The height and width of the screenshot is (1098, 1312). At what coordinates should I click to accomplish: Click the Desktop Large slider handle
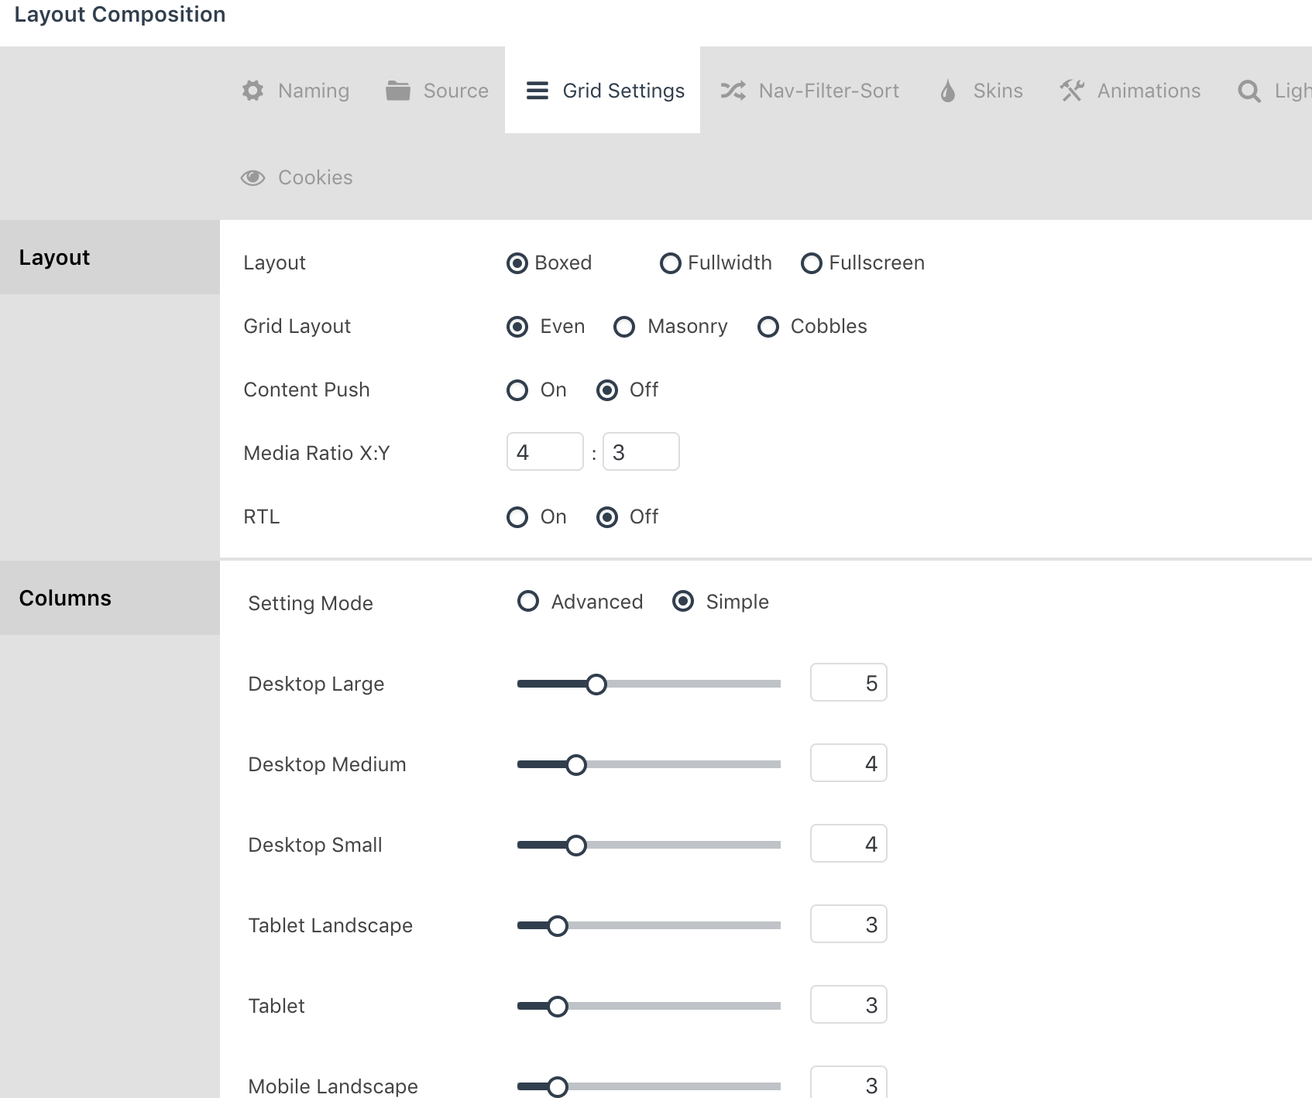pyautogui.click(x=596, y=684)
